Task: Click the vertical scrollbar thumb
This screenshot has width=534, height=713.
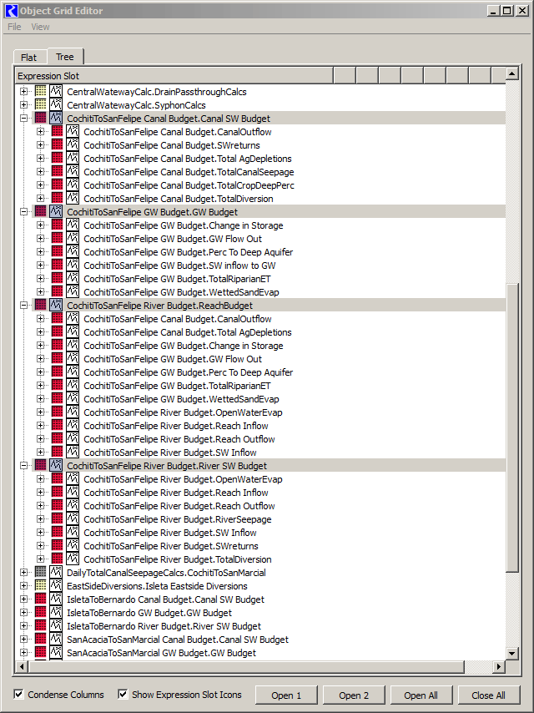Action: click(x=511, y=428)
